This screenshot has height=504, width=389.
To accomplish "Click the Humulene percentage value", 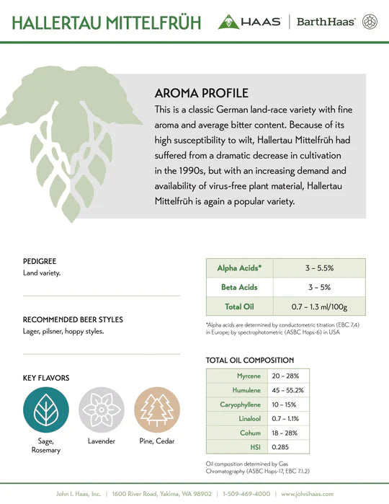I will coord(287,390).
